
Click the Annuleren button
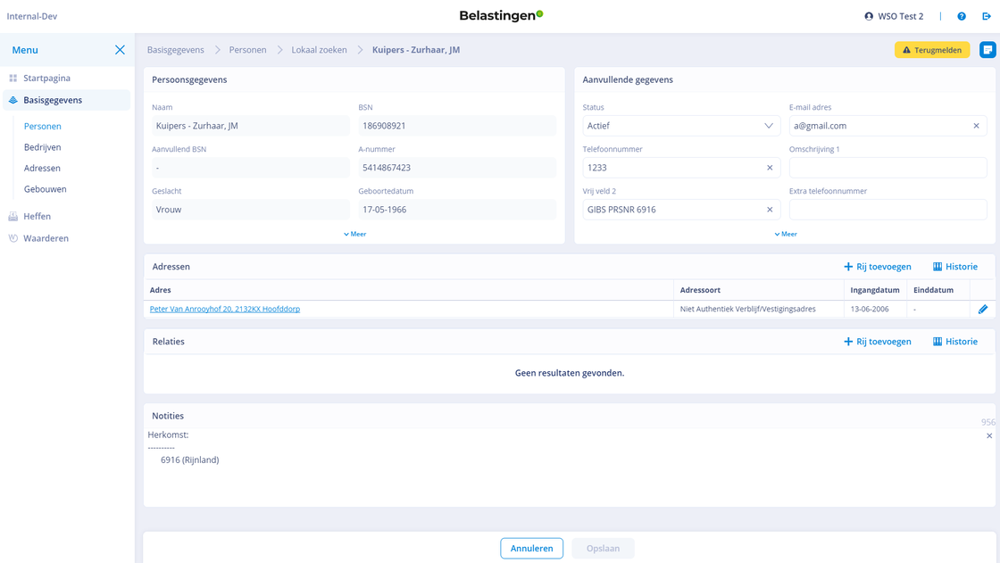tap(531, 549)
